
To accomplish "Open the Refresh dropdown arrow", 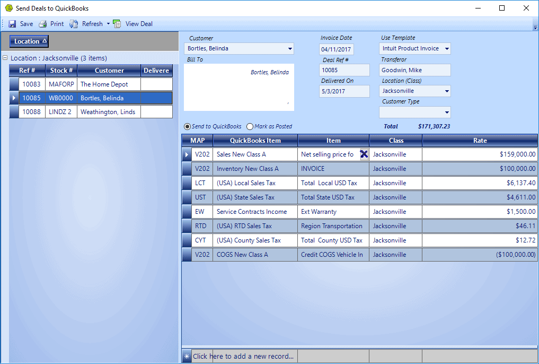I will [x=108, y=24].
